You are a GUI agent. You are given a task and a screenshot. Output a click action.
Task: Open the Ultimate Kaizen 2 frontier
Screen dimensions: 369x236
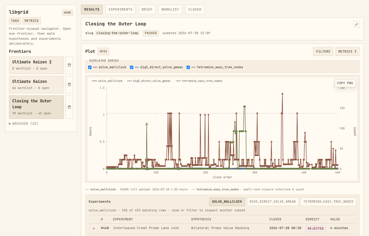[36, 65]
